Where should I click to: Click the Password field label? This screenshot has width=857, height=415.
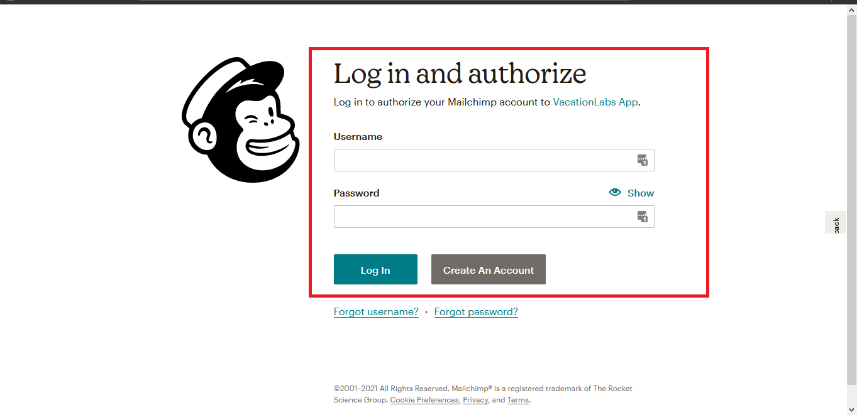tap(357, 193)
